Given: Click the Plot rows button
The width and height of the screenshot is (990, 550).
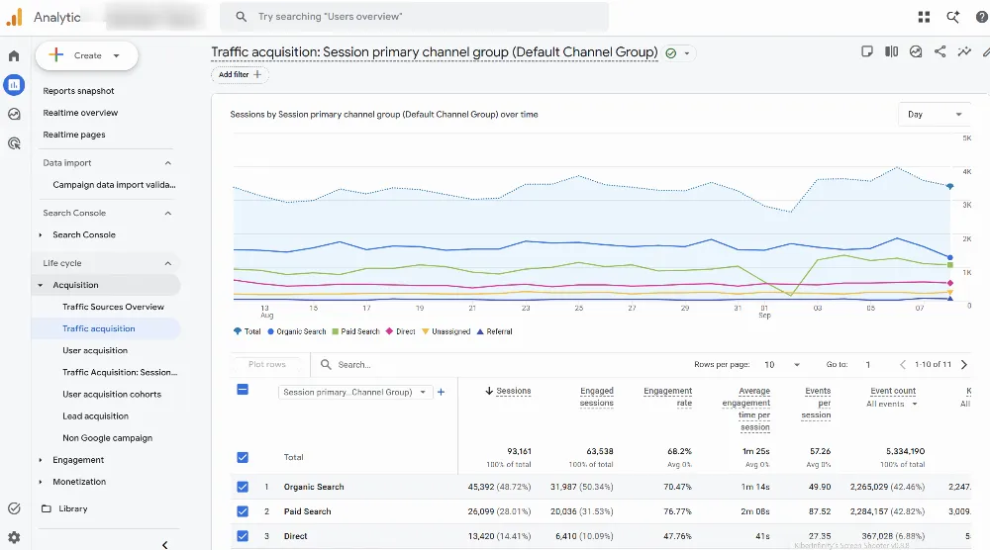Looking at the screenshot, I should click(x=267, y=365).
